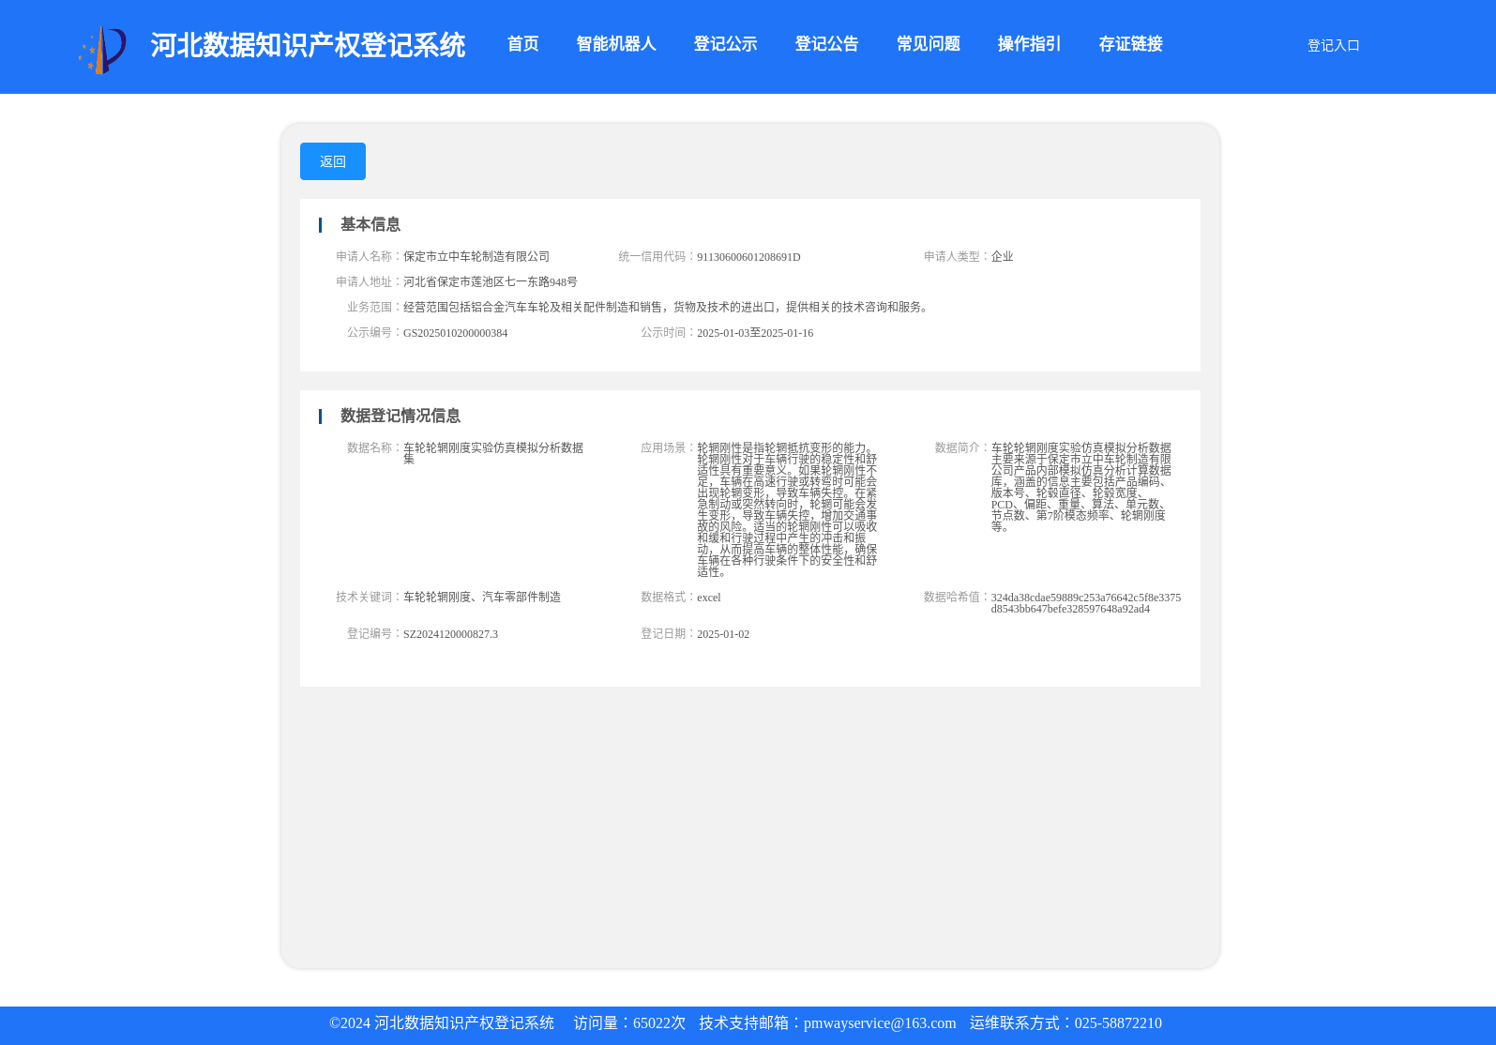Click footer phone 025-58872210

point(1118,1023)
